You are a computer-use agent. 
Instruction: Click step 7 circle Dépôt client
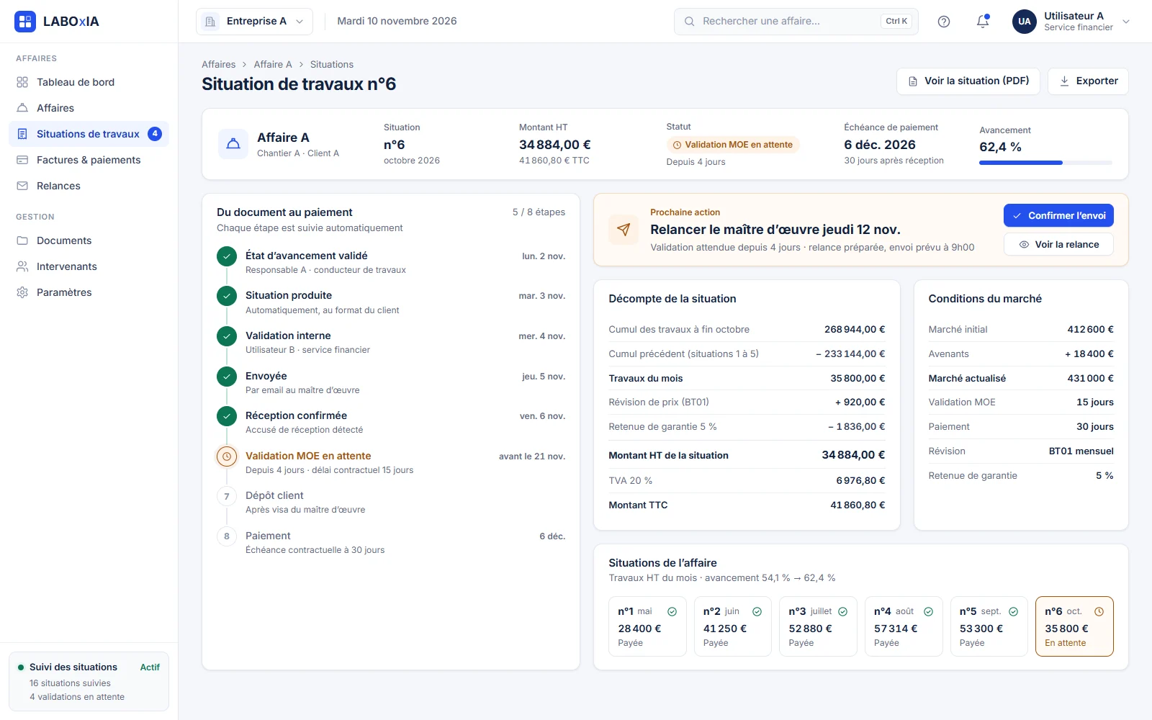(x=227, y=496)
